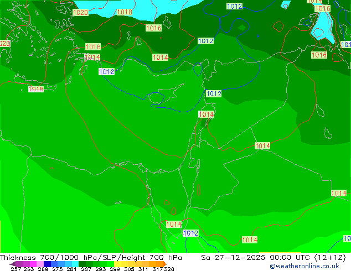This screenshot has width=351, height=271.
Task: Select the first yellow swatch above legend value 299
Action: [117, 264]
